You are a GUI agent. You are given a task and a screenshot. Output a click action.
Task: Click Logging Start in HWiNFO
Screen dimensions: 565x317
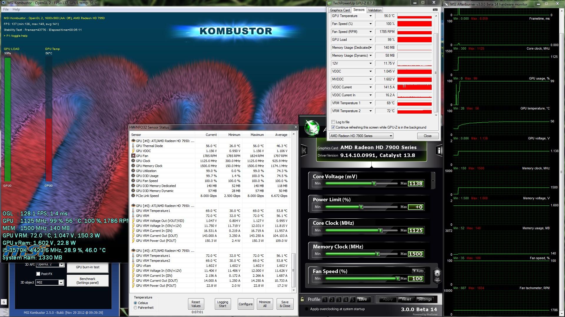[222, 304]
